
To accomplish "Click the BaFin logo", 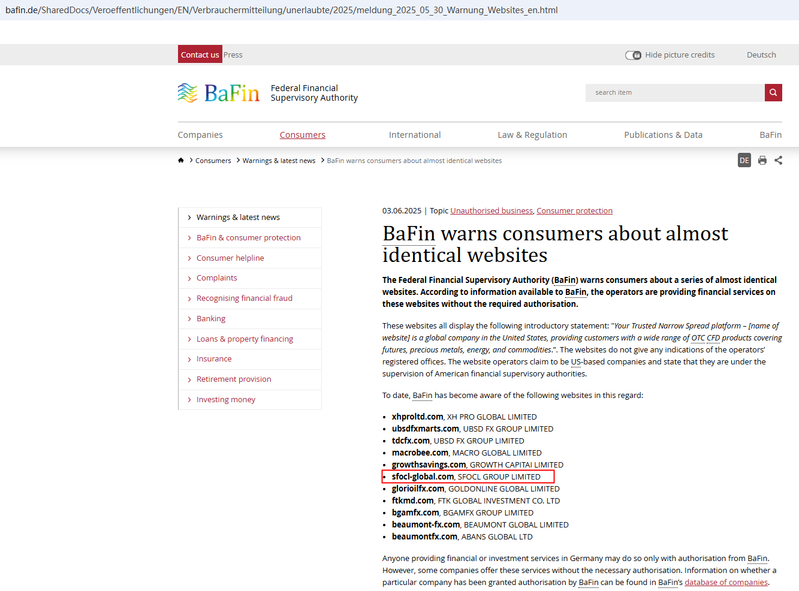I will pyautogui.click(x=219, y=93).
